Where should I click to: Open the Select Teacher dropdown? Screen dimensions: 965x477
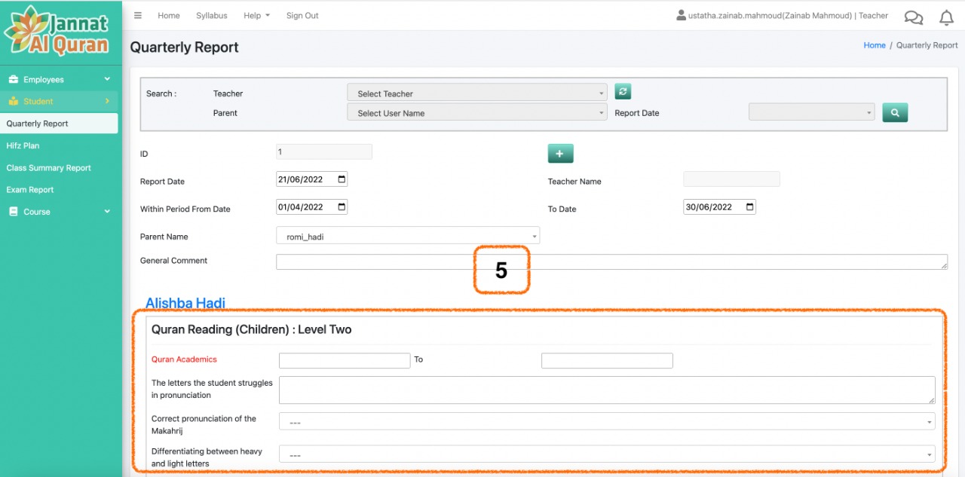[477, 93]
